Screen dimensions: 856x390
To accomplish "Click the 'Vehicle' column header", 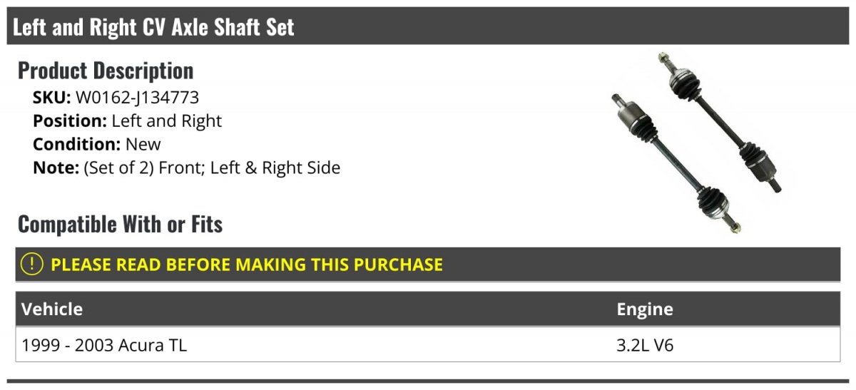I will tap(52, 309).
